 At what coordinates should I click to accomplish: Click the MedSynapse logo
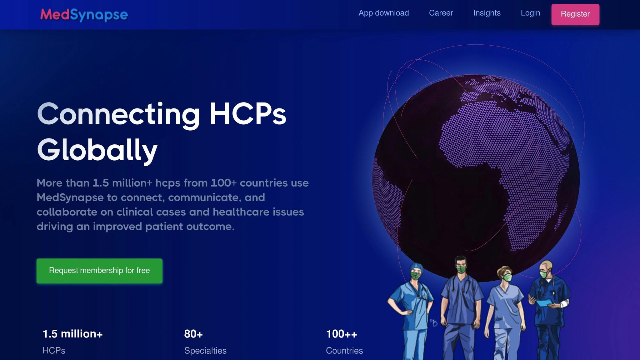click(84, 14)
